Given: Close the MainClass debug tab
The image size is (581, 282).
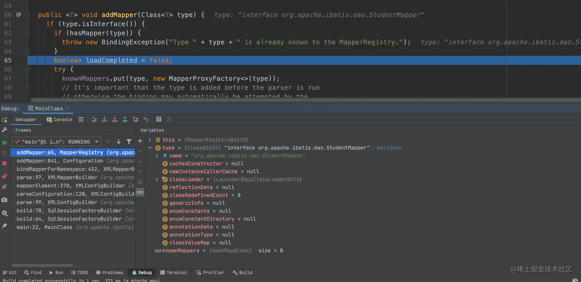Looking at the screenshot, I should click(68, 109).
